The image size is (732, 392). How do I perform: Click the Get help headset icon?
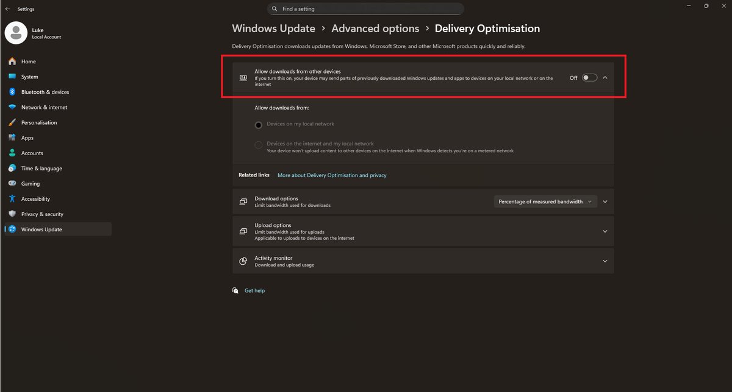tap(235, 290)
